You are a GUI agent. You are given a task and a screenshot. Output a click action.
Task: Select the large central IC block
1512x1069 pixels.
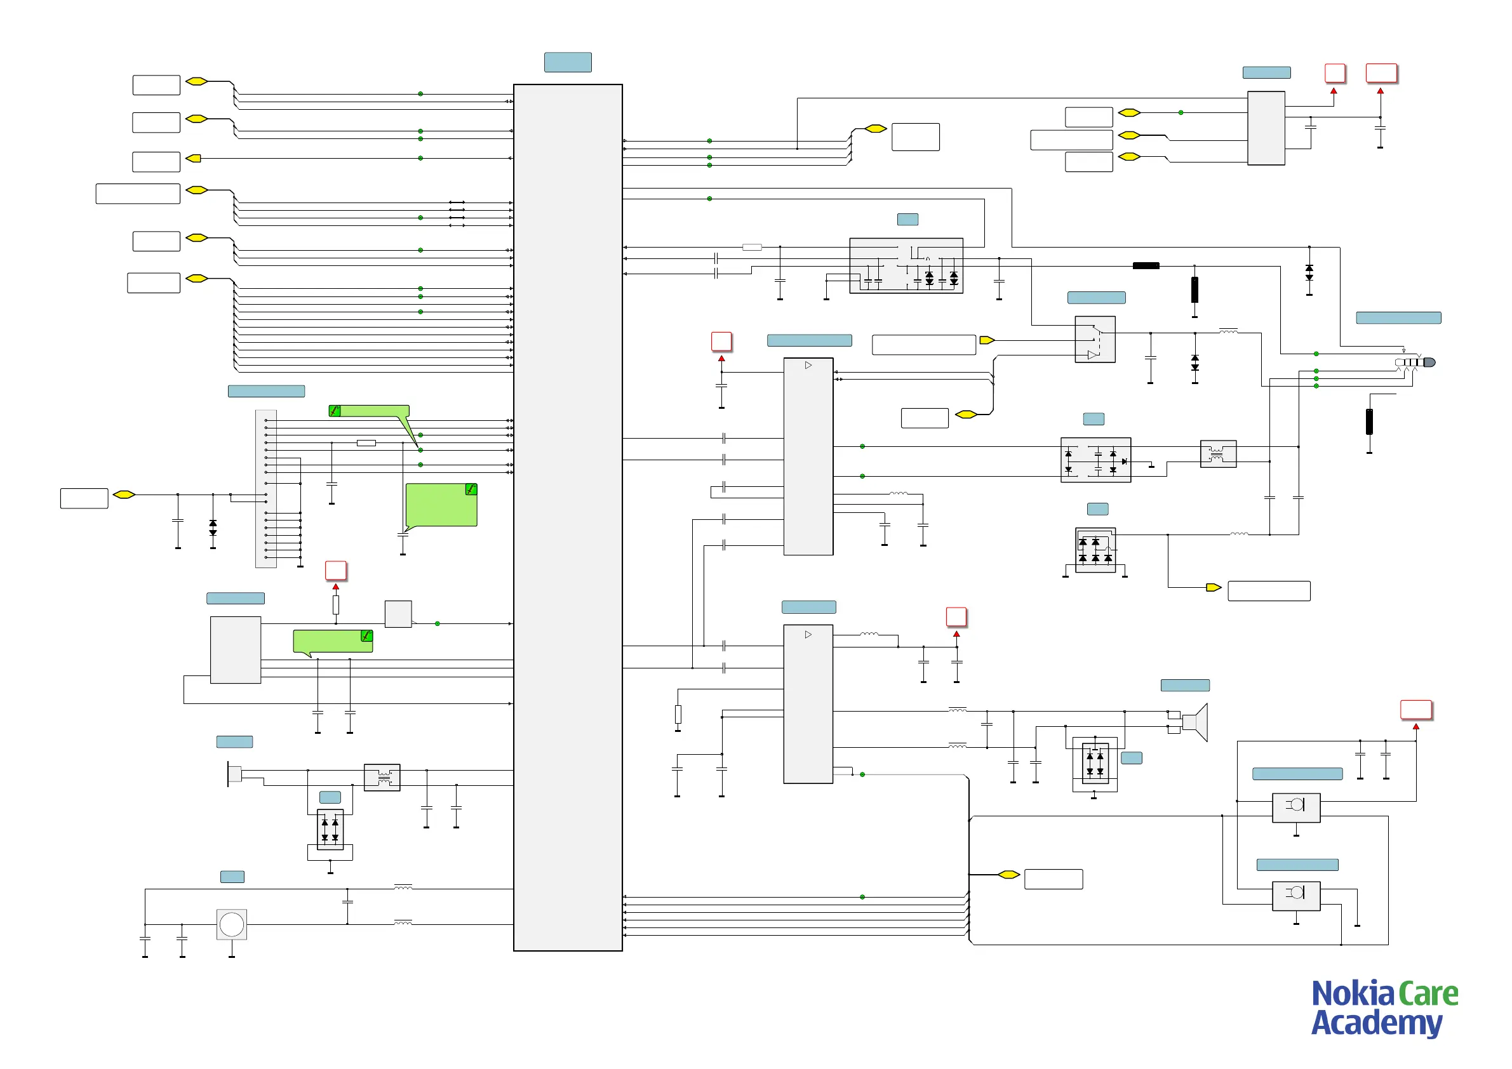pos(568,517)
